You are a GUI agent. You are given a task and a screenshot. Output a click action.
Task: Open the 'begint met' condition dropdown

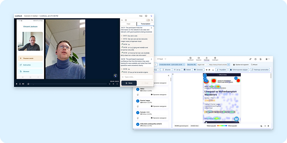click(x=202, y=64)
